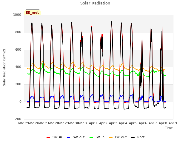
Task: Click the Solar Radiation (W/m2) axis label
Action: (x=4, y=68)
